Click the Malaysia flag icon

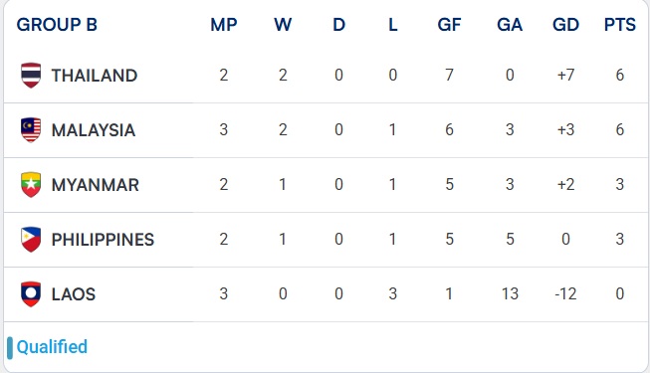click(x=31, y=129)
